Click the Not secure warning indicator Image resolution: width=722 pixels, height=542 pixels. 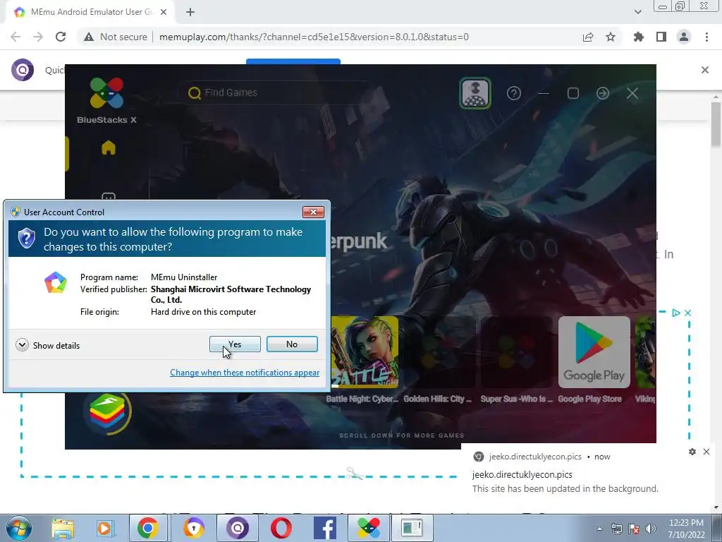115,37
